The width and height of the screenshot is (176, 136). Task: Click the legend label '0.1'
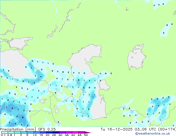[3, 135]
